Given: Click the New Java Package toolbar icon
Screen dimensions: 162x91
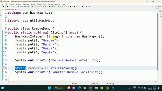Looking at the screenshot, I should (45, 7).
